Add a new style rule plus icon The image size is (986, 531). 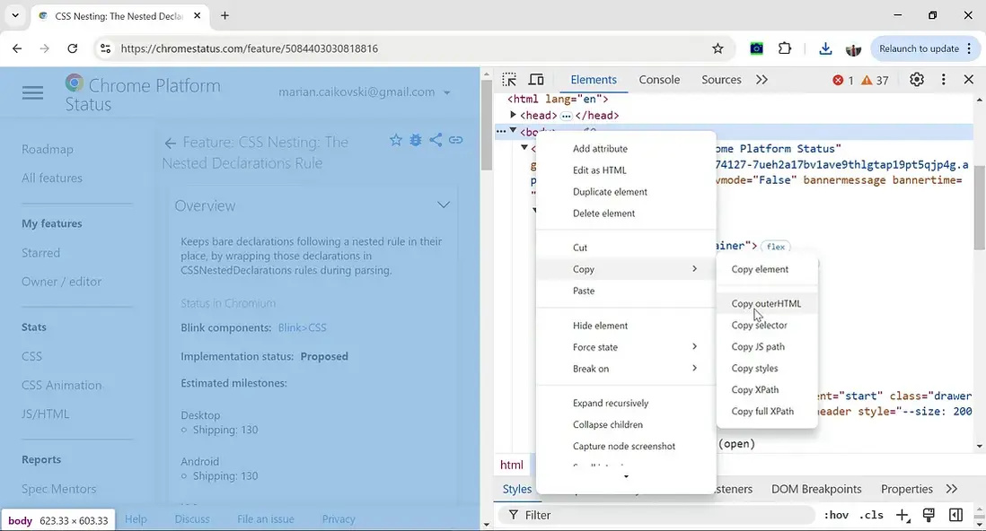coord(902,515)
